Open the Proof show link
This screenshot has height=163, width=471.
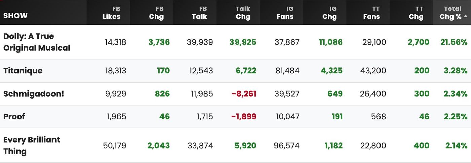[14, 116]
